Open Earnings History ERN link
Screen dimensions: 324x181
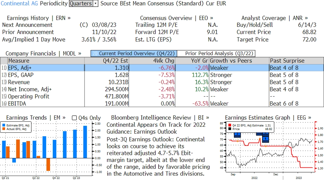[x=39, y=18]
